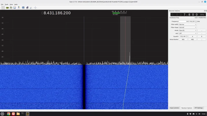Click the signal strength meter bar
Screen dimensions: 207x116
(119, 13)
